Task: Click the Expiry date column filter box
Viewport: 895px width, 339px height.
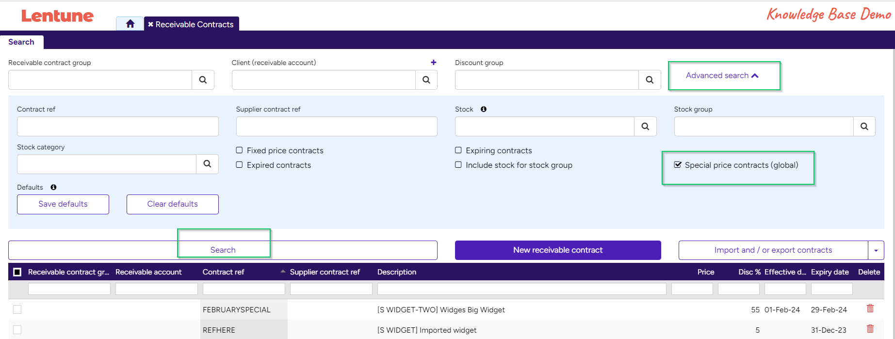Action: (831, 289)
